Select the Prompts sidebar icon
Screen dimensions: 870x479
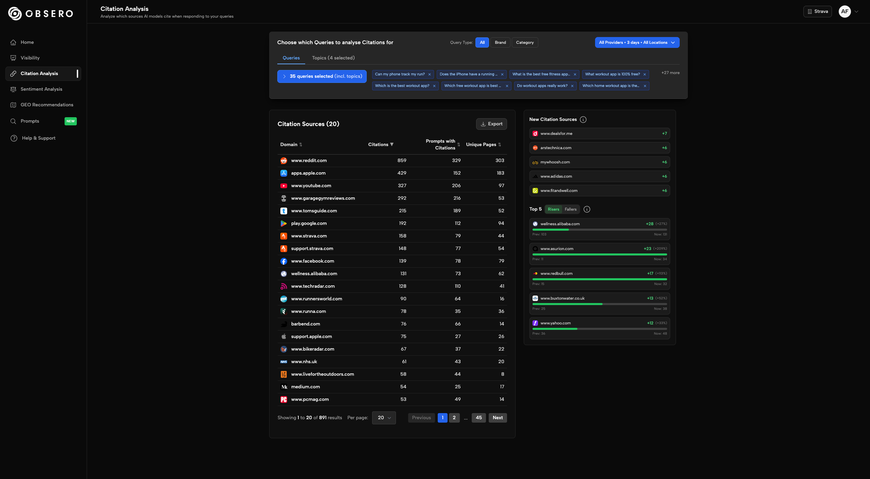(x=13, y=121)
